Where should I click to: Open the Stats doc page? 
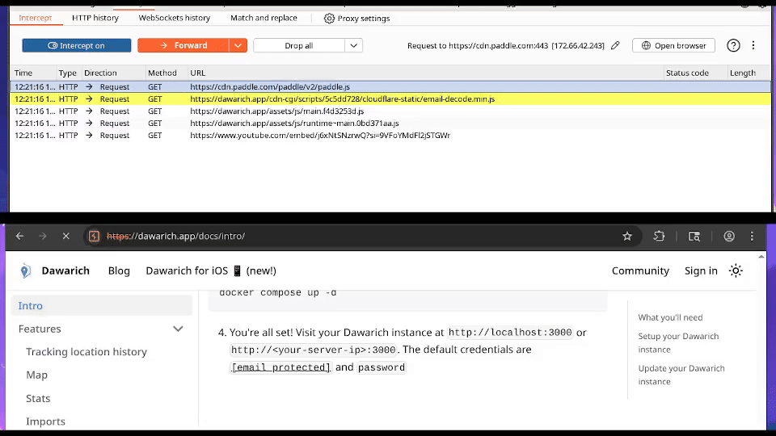pyautogui.click(x=38, y=398)
